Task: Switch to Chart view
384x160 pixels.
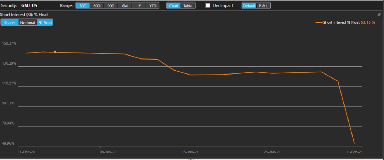Action: [174, 6]
